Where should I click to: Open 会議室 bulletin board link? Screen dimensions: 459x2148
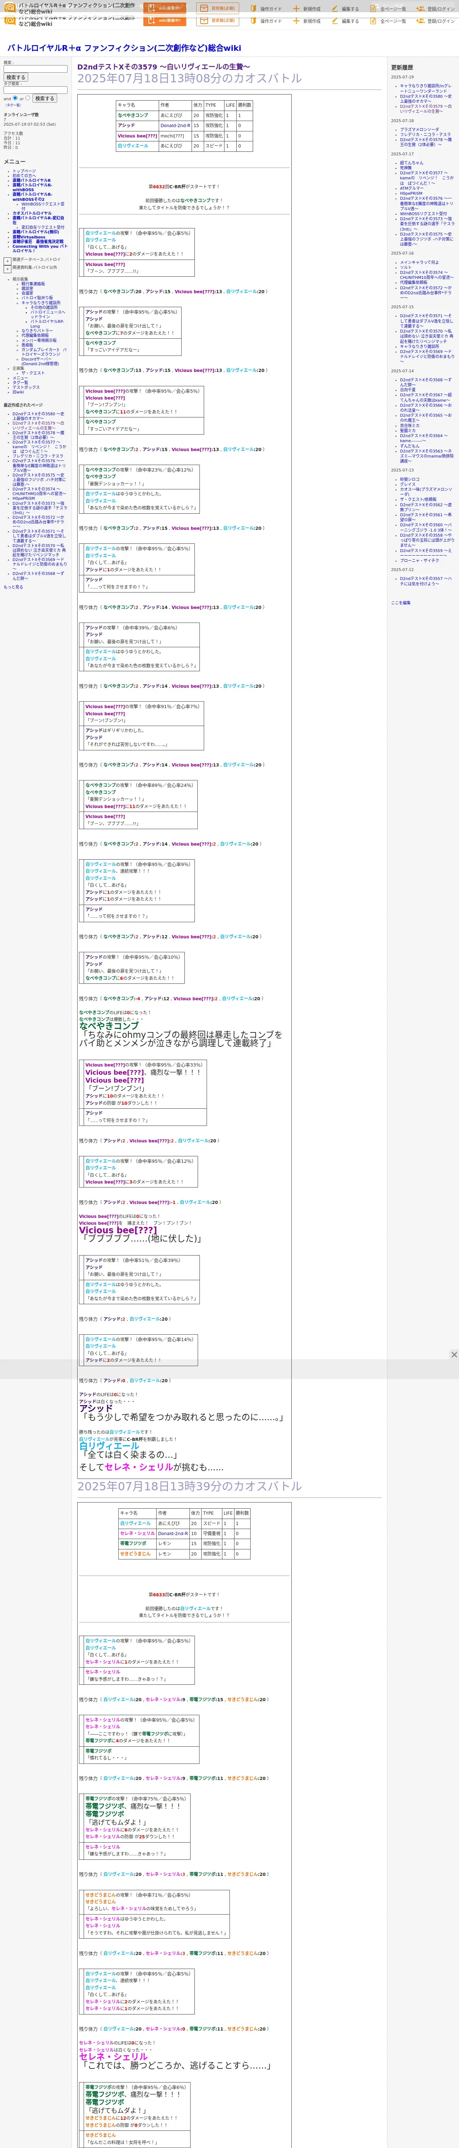coord(28,293)
